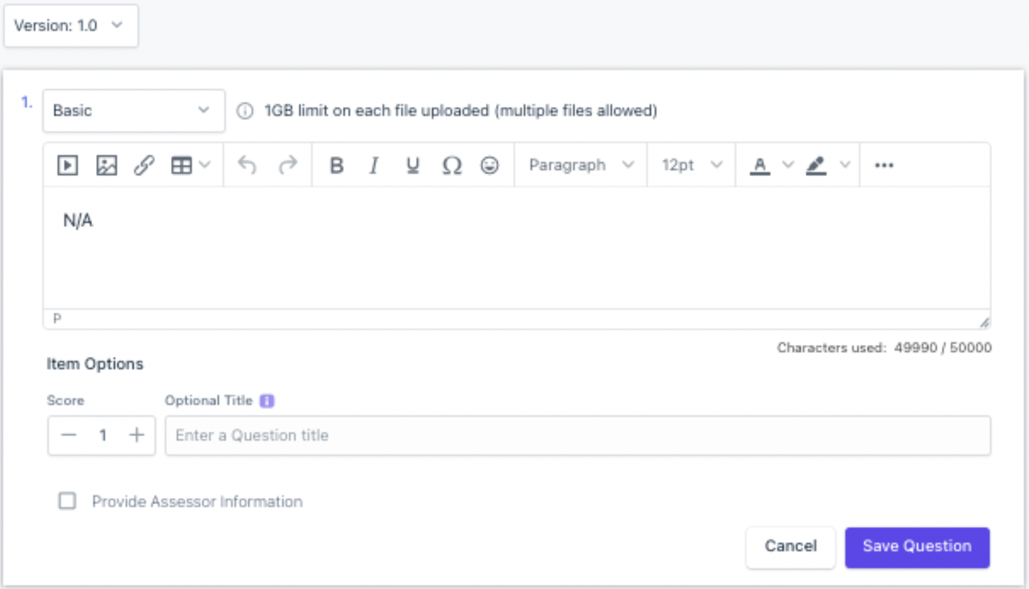The height and width of the screenshot is (589, 1029).
Task: Apply underline formatting
Action: pyautogui.click(x=412, y=165)
